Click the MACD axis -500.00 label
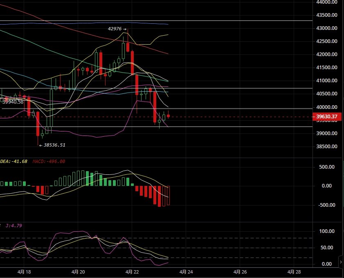 click(x=327, y=205)
